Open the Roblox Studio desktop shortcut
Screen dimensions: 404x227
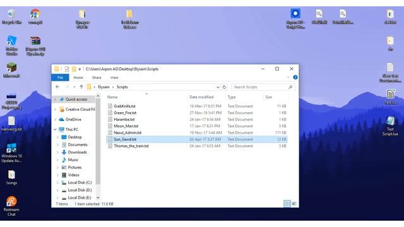click(11, 45)
